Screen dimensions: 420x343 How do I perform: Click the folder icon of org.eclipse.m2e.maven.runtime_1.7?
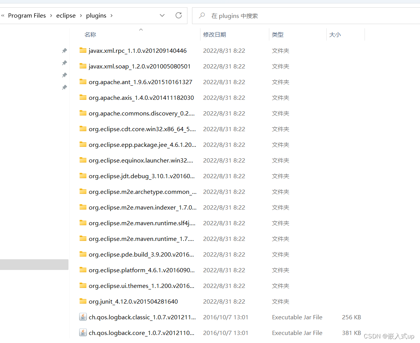(83, 239)
